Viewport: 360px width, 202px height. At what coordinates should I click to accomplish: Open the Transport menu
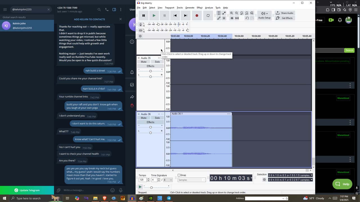click(170, 8)
